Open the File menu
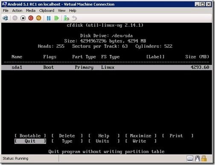Viewport: 215px width, 165px height. (6, 11)
